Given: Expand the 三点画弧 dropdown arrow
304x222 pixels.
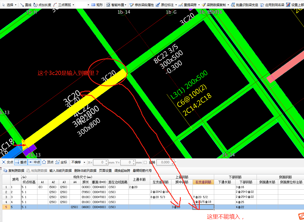Looking at the screenshot, I should [x=73, y=5].
